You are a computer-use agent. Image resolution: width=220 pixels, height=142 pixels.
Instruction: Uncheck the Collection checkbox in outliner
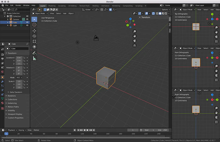[x=8, y=16]
